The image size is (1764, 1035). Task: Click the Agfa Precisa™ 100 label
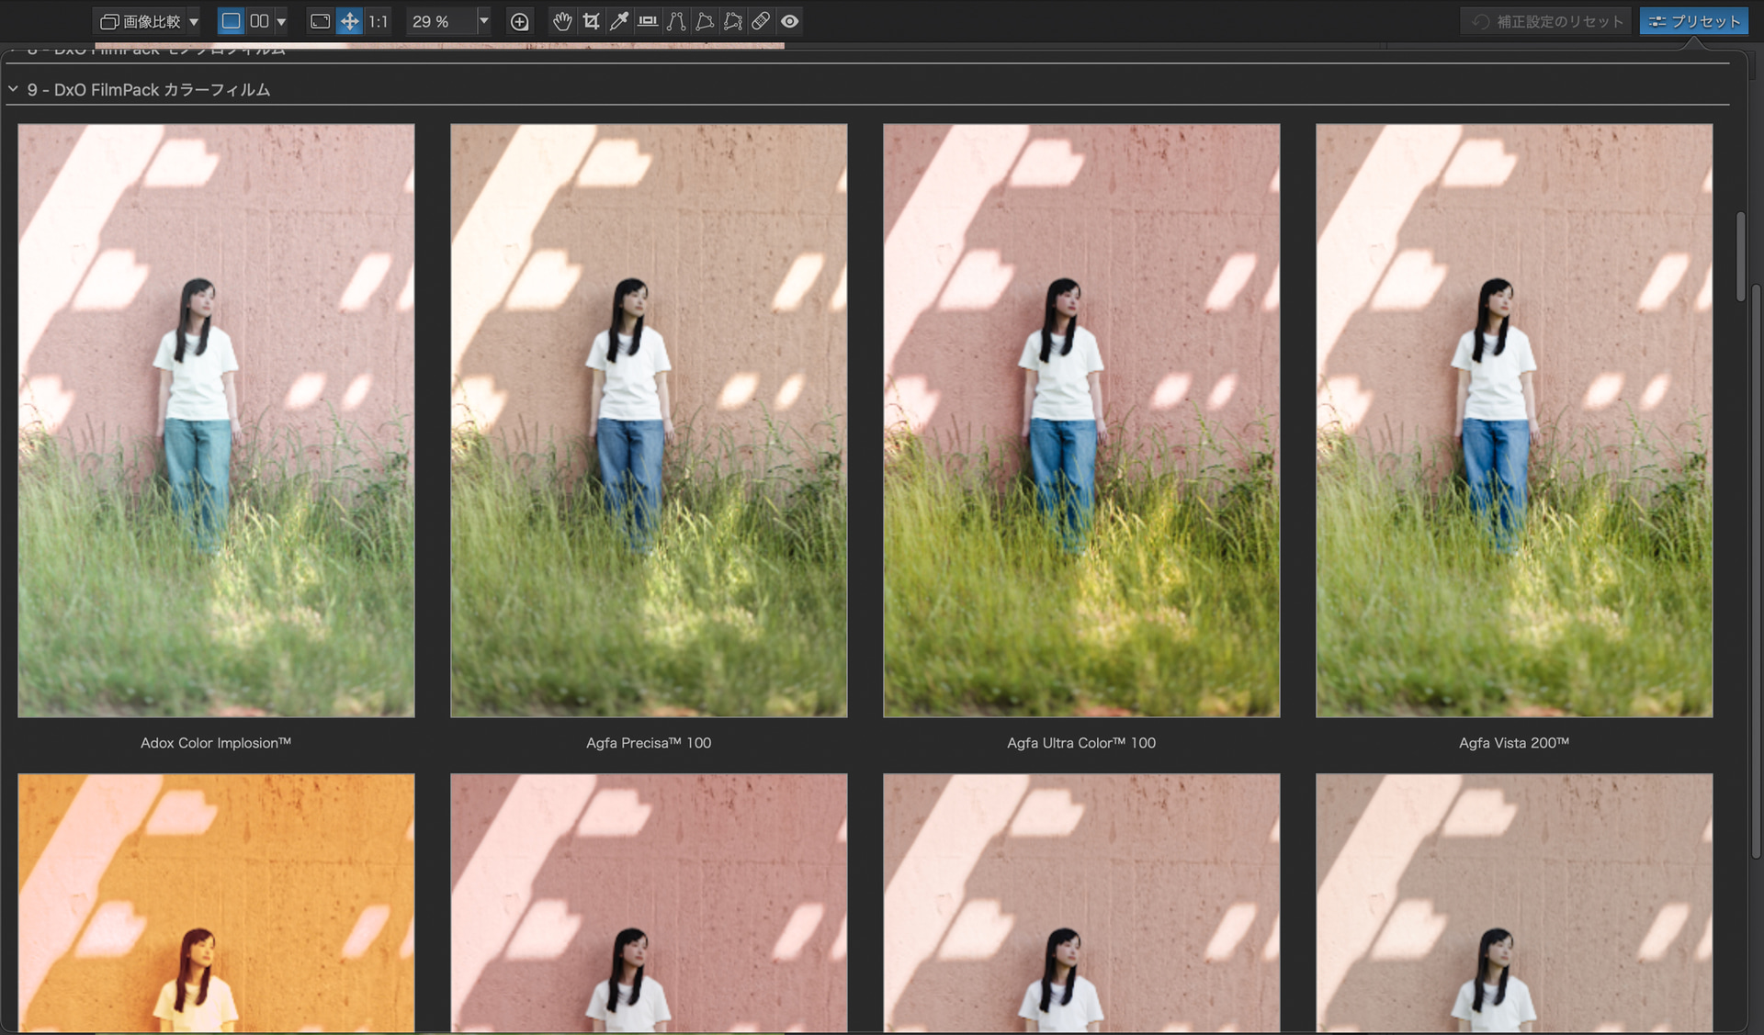(649, 743)
